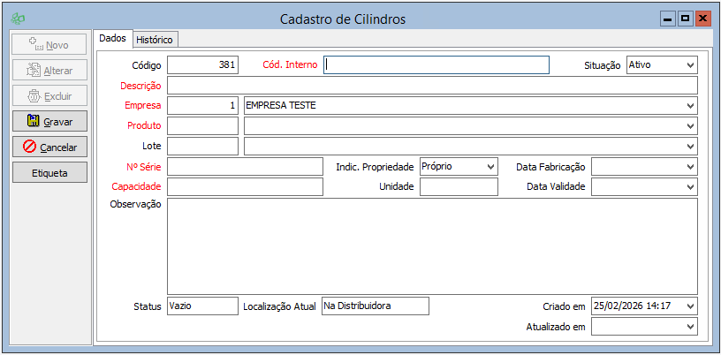Focus the Nº Série field
The height and width of the screenshot is (355, 721).
pyautogui.click(x=245, y=167)
